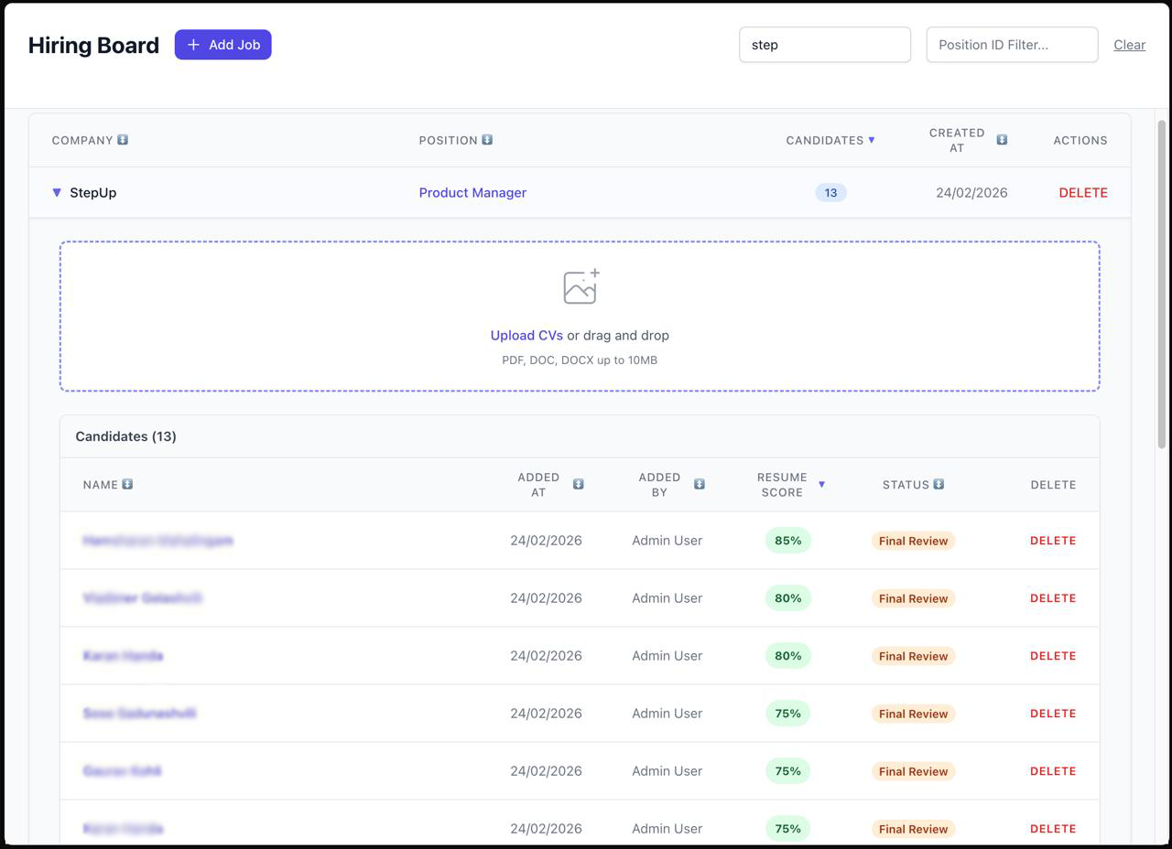Click the info icon beside ADDED AT header
Screen dimensions: 1172x849
(579, 484)
